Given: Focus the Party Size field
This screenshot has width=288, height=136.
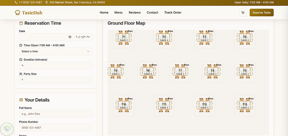Looking at the screenshot, I should 56,80.
